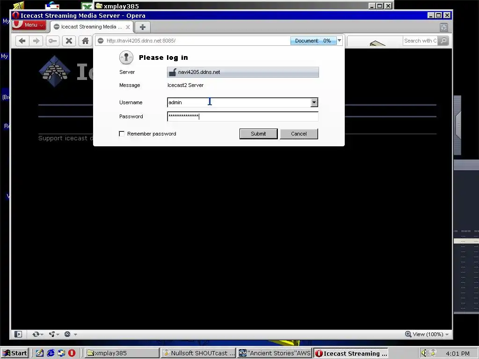Viewport: 479px width, 359px height.
Task: Open the Opera Menu button
Action: [29, 25]
